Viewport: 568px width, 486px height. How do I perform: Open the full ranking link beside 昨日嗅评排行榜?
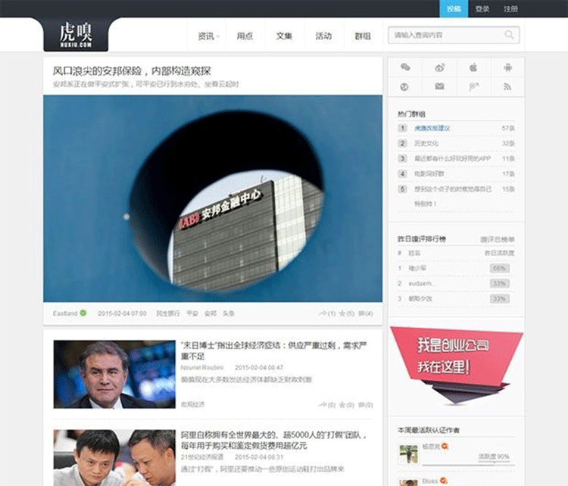pyautogui.click(x=498, y=239)
